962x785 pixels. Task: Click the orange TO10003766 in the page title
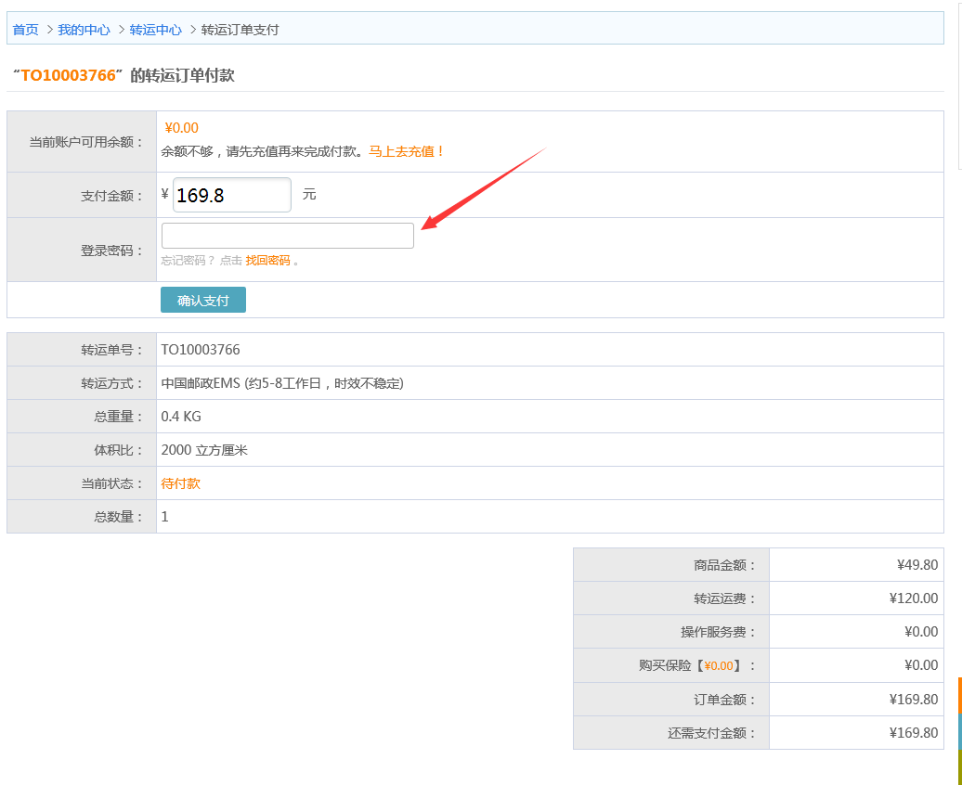coord(68,75)
